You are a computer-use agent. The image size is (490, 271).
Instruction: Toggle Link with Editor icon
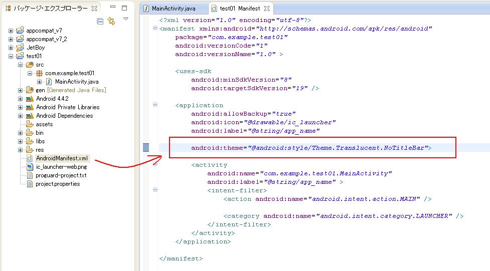[x=111, y=21]
